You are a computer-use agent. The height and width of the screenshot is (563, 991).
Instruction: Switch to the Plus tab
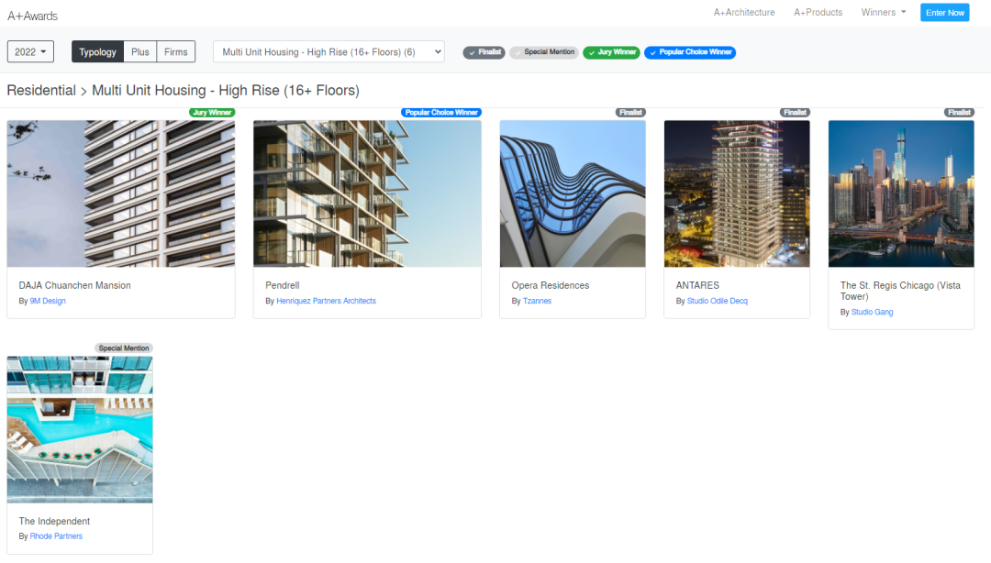pos(140,52)
